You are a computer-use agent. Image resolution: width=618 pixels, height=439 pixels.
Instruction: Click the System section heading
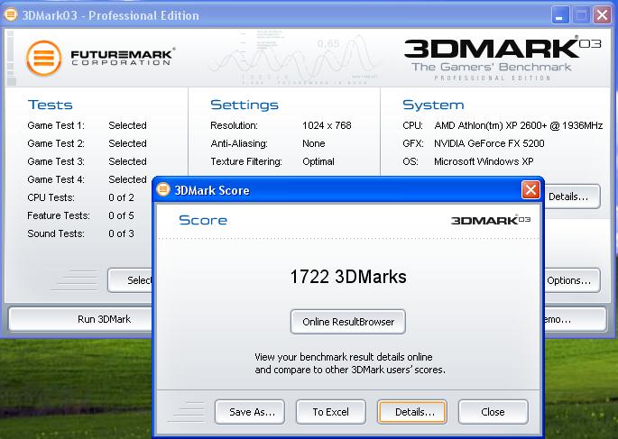pos(433,105)
